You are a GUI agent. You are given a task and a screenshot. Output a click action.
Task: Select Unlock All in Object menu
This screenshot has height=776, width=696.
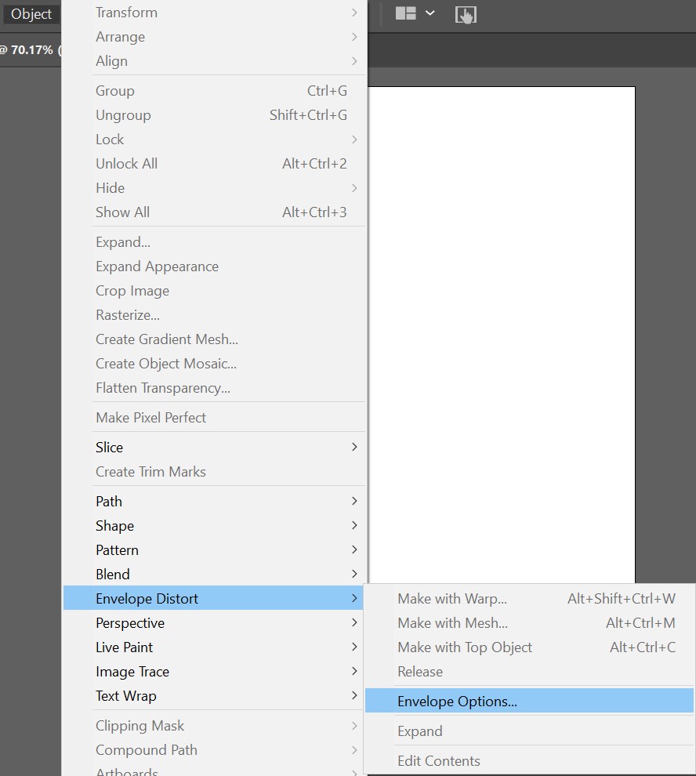(127, 164)
